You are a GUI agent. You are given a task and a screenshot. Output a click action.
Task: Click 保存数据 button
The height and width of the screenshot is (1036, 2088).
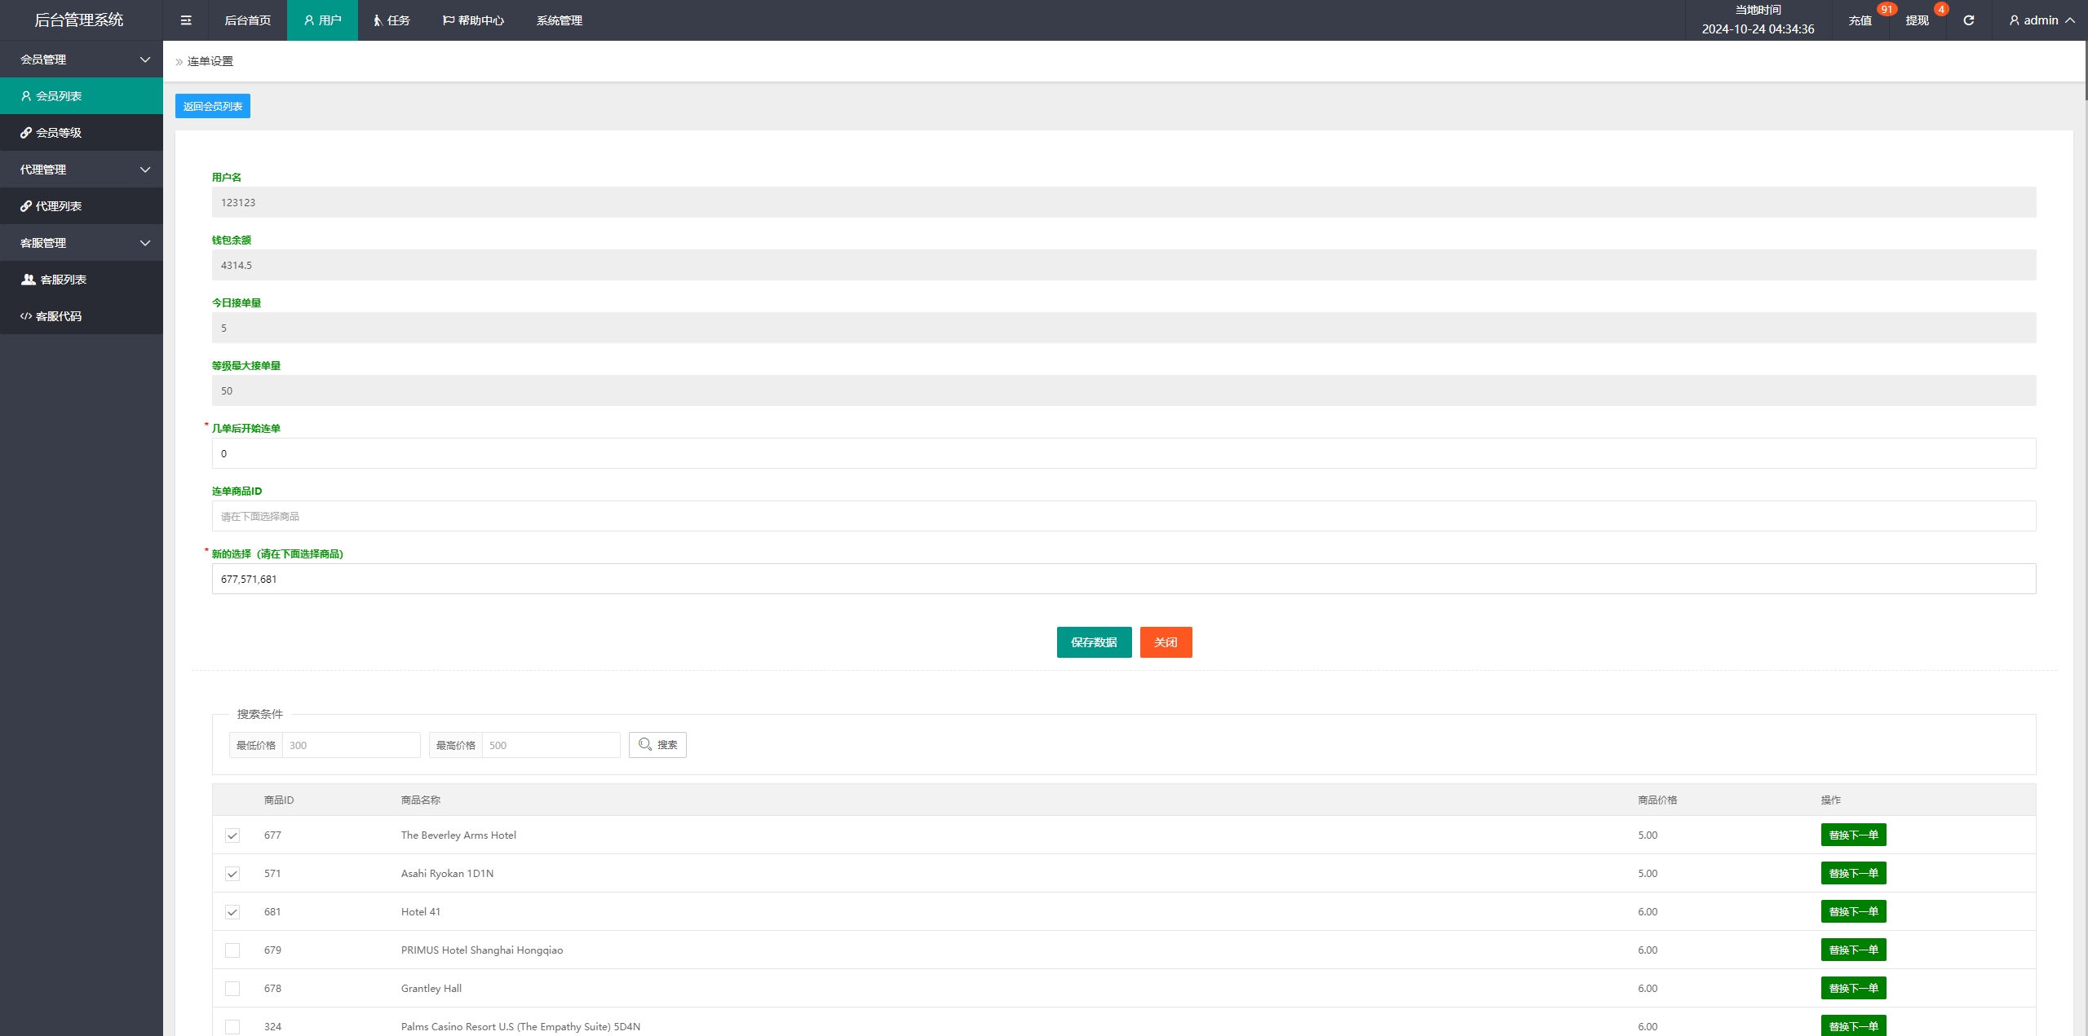point(1093,641)
